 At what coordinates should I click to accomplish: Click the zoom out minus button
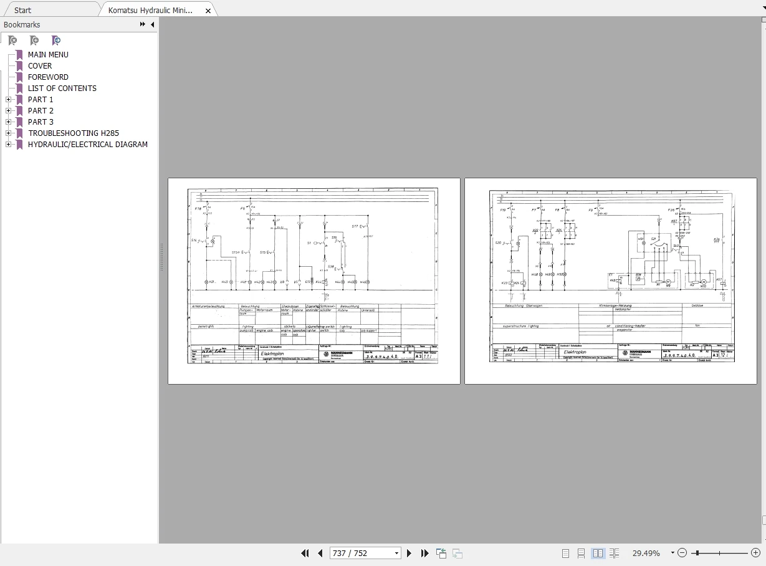click(x=682, y=553)
